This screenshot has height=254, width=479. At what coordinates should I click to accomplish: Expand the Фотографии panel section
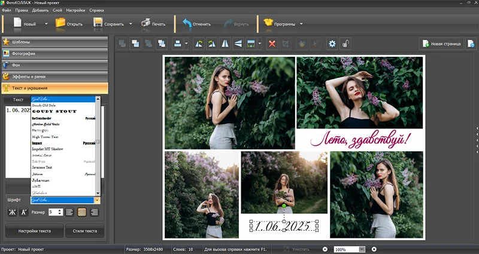[54, 54]
